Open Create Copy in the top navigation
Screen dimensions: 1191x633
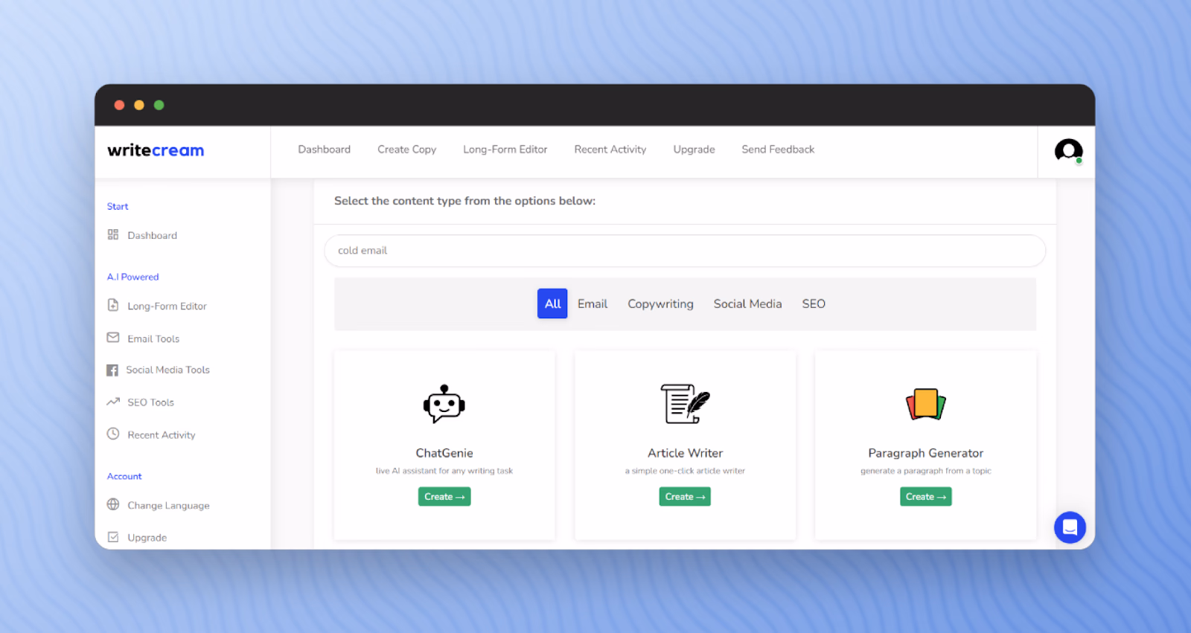pos(406,150)
